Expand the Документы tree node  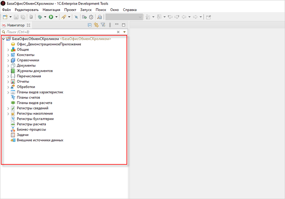[x=8, y=66]
